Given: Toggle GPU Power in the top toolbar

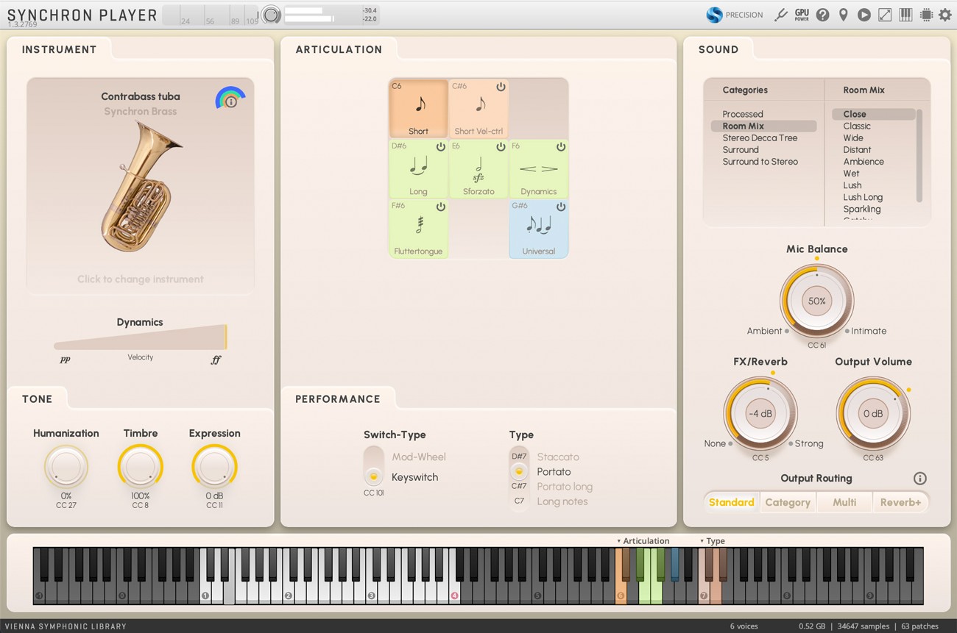Looking at the screenshot, I should 801,14.
